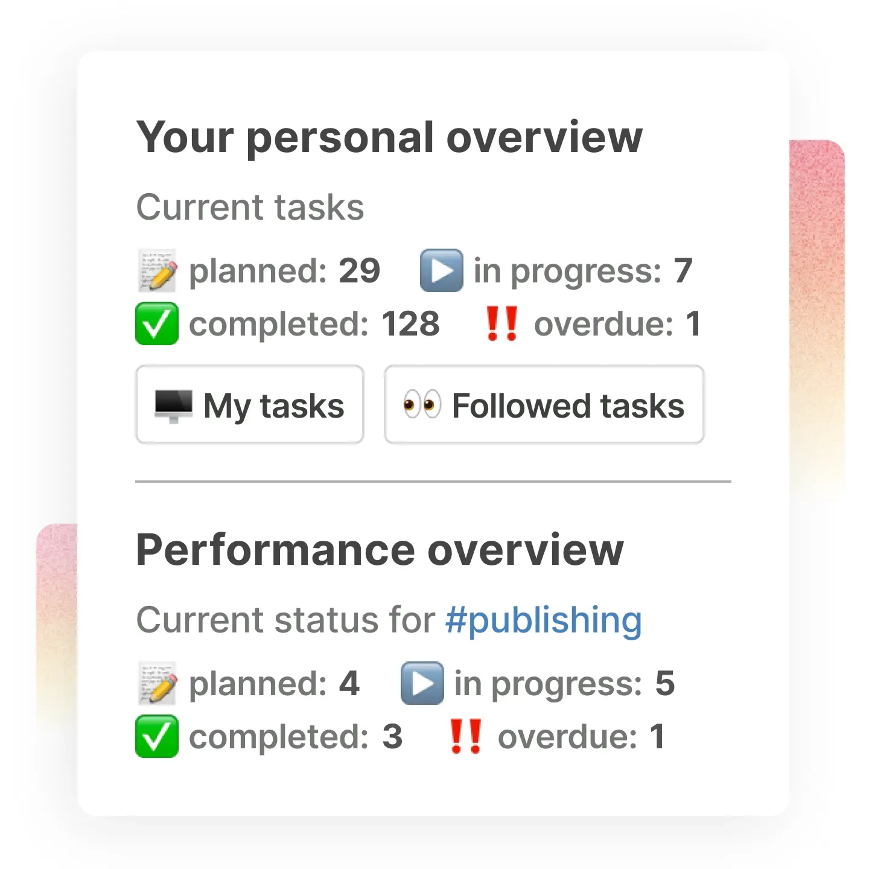869x869 pixels.
Task: Follow the #publishing channel link
Action: click(x=543, y=620)
